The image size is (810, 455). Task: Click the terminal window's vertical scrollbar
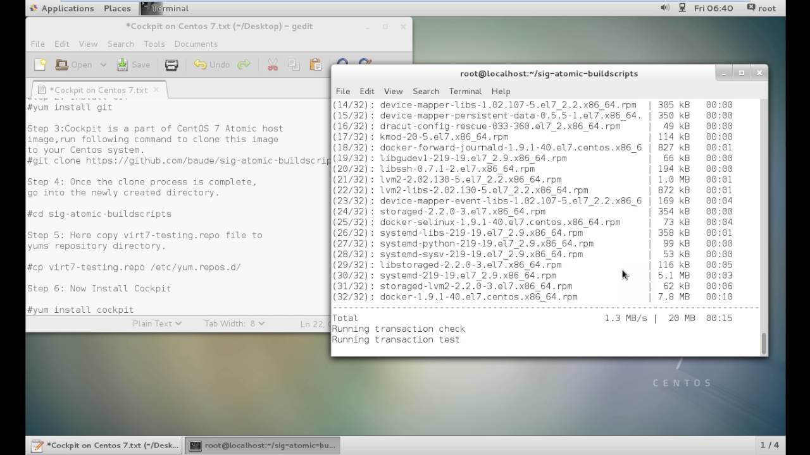764,343
